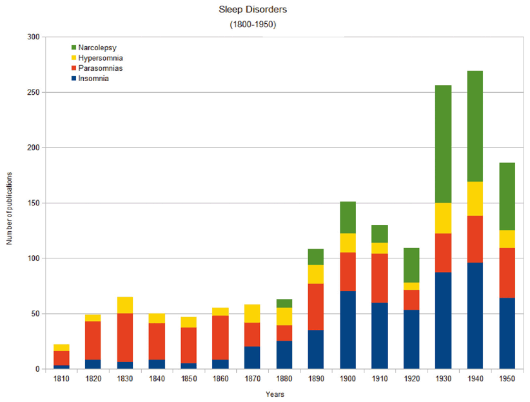
Task: Click the green Narcolepsy legend swatch
Action: (74, 48)
